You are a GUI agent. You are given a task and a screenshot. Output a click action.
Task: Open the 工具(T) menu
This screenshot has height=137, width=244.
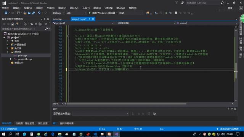click(x=86, y=8)
